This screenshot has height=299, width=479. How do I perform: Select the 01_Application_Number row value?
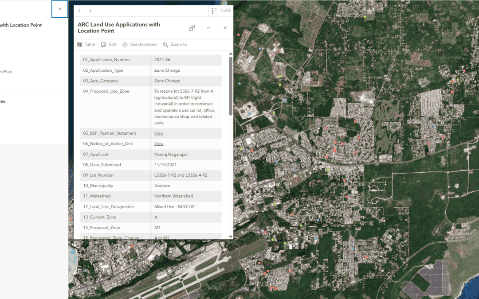[162, 60]
